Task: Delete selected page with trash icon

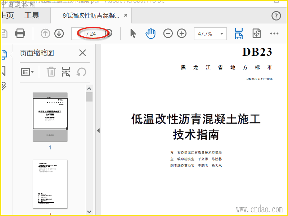Action: [x=51, y=72]
